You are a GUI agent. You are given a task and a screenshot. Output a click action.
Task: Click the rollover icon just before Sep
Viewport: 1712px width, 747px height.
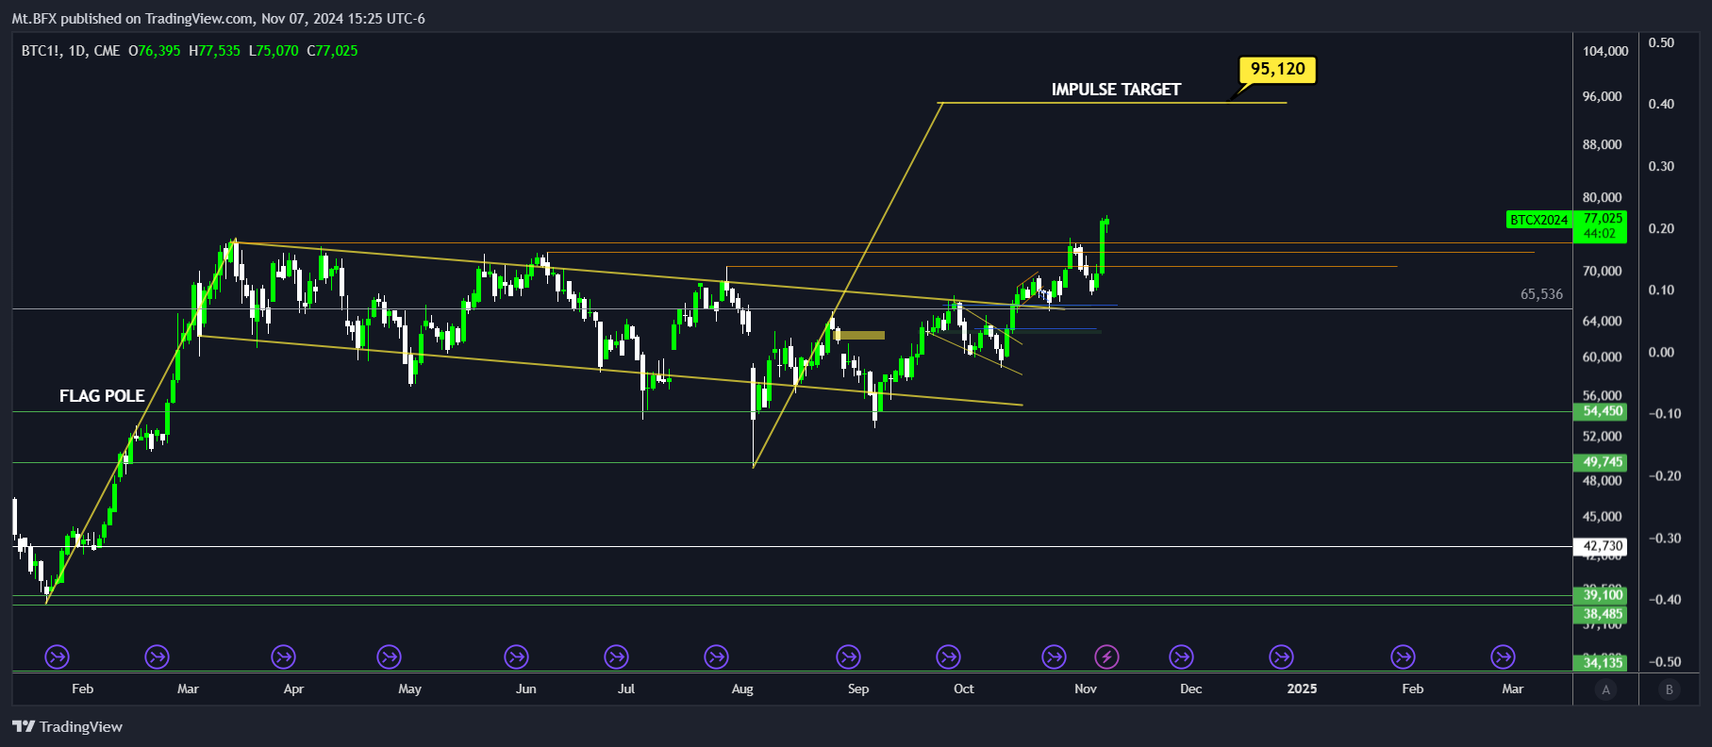(849, 656)
